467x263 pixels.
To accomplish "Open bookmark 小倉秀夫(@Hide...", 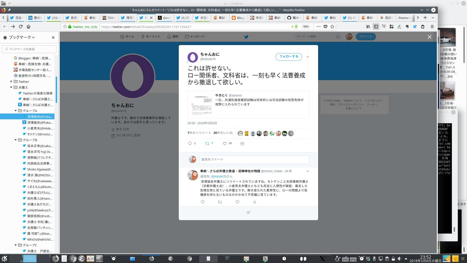I will tap(38, 128).
